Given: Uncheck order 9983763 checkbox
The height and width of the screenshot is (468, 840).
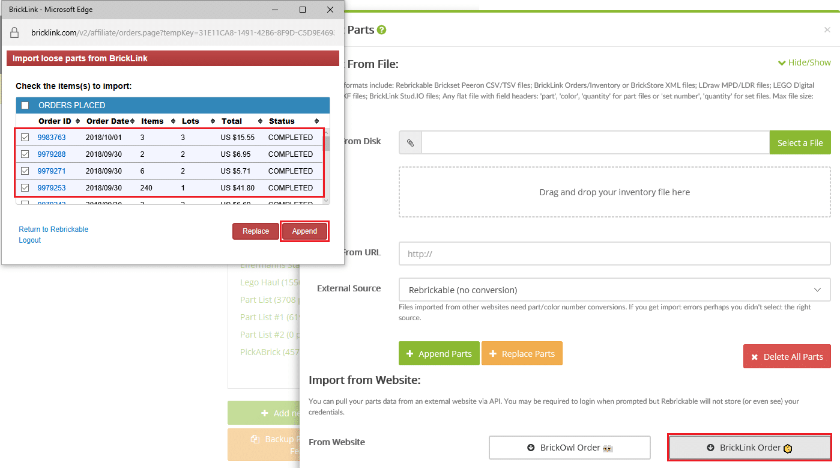Looking at the screenshot, I should coord(25,138).
